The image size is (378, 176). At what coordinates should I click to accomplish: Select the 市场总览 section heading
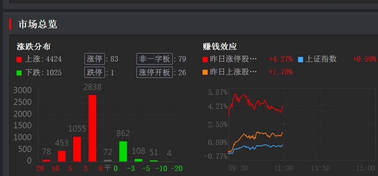tap(38, 24)
